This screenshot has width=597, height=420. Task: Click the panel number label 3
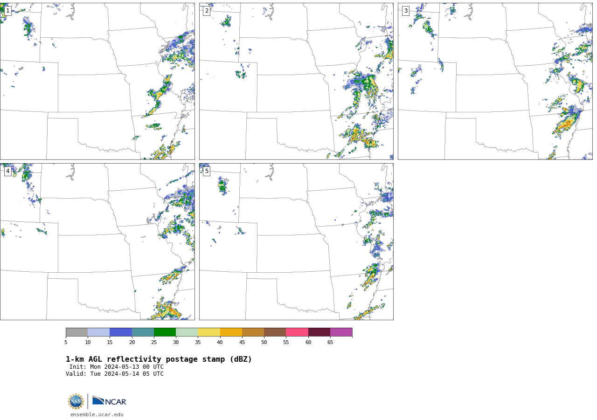pos(405,11)
